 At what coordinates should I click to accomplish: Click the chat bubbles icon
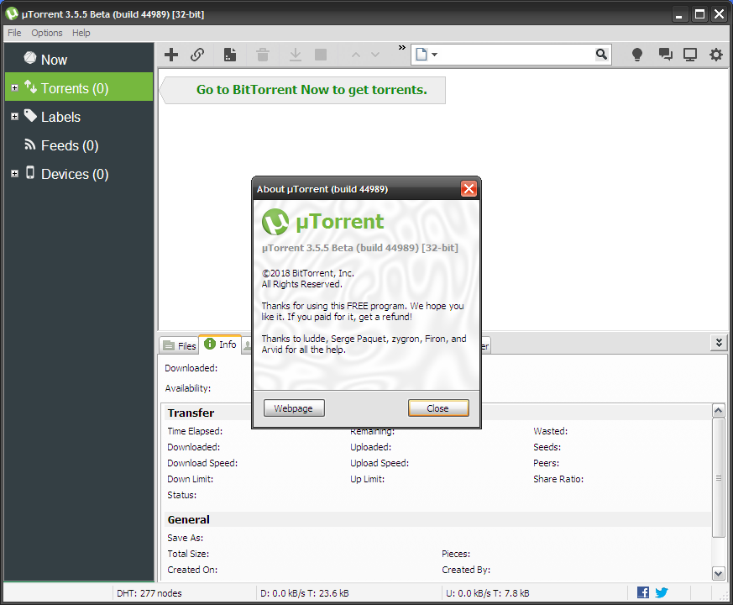[665, 55]
